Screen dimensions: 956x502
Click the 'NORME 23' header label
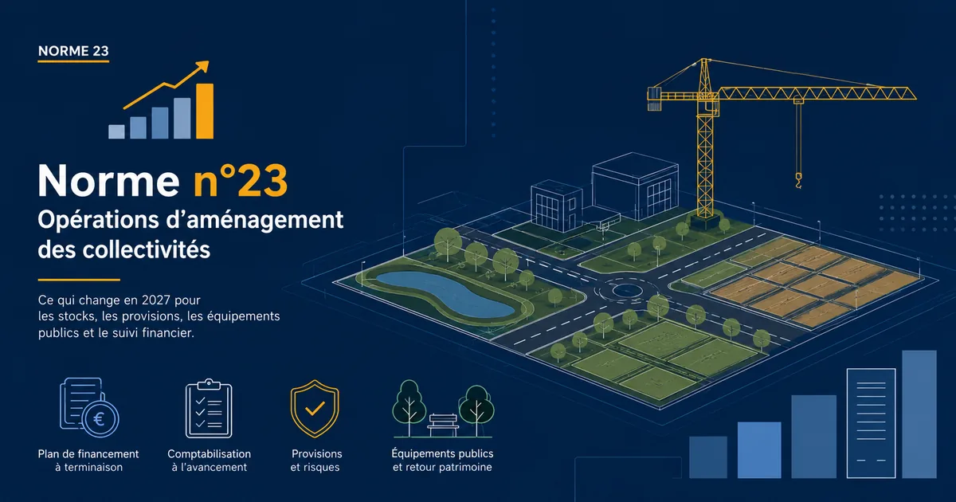point(73,51)
